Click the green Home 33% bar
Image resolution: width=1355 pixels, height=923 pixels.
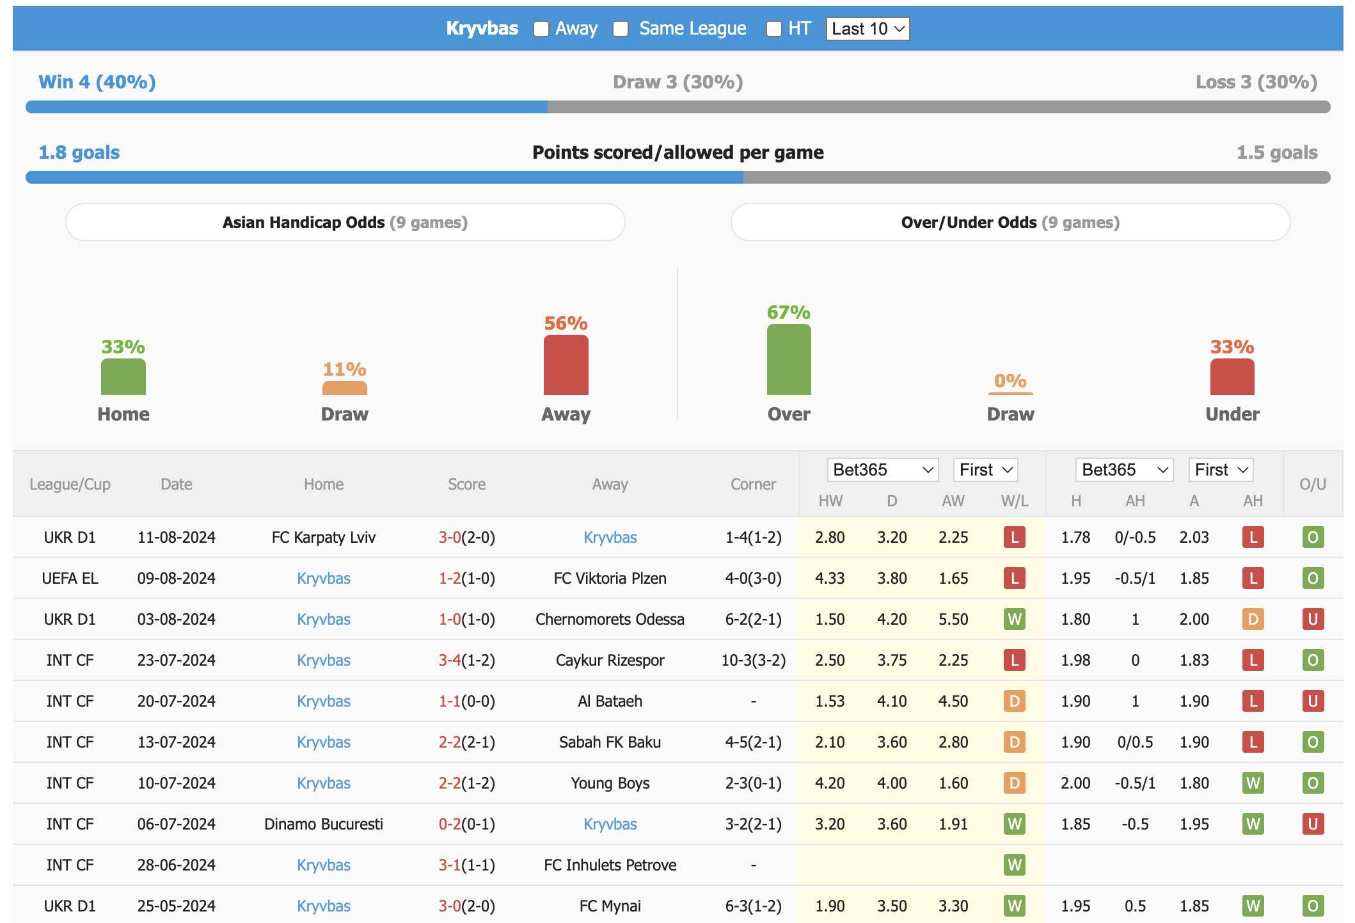(123, 377)
